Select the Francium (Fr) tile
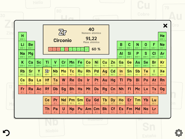 pos(22,90)
